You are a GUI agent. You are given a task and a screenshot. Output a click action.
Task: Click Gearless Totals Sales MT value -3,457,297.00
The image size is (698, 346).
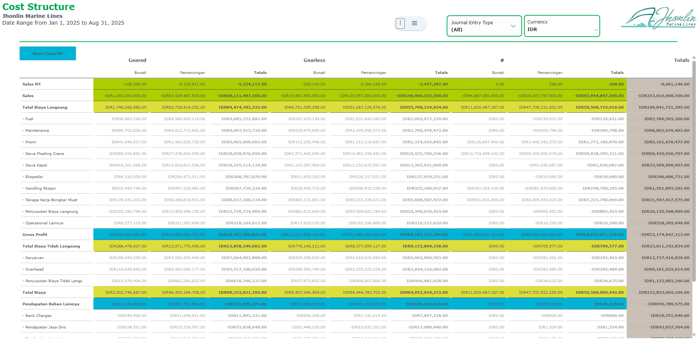coord(433,84)
